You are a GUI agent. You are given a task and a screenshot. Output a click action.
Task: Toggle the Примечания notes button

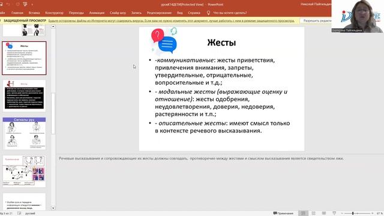(x=283, y=214)
